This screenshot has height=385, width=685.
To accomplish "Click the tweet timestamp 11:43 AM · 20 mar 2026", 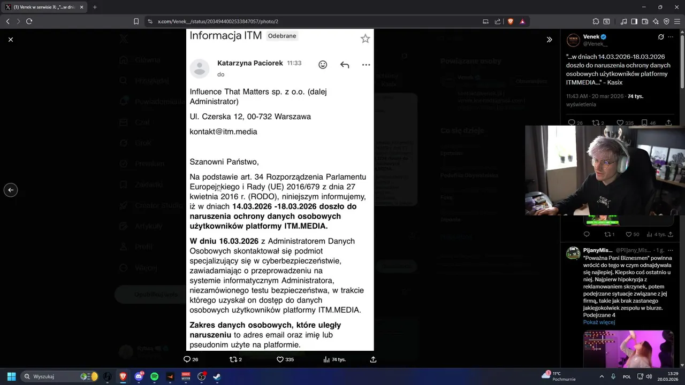I will (x=595, y=96).
